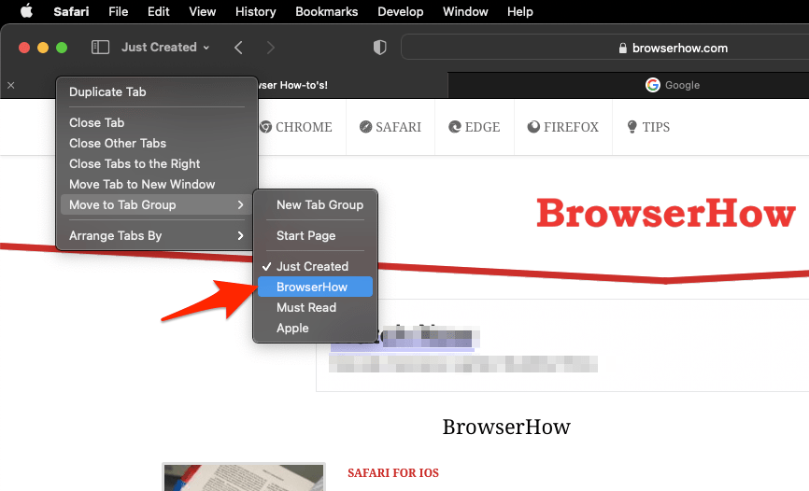Click the forward navigation arrow
The image size is (809, 491).
pos(270,48)
